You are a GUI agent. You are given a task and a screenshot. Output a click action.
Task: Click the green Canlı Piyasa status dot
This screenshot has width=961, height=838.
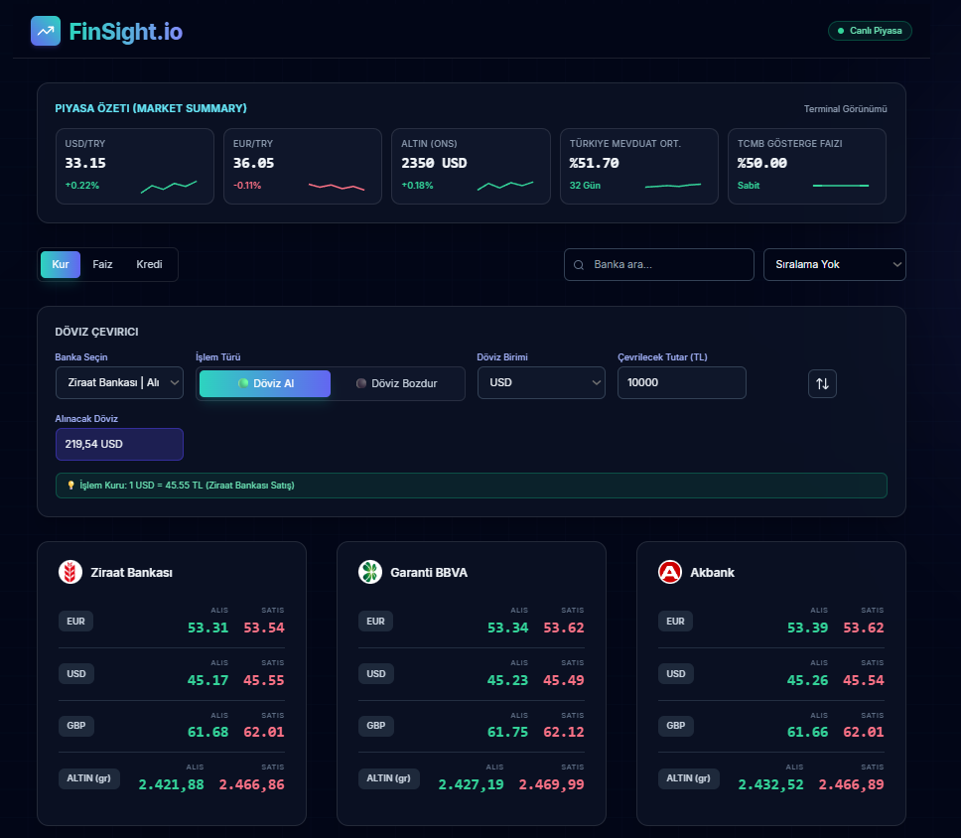pyautogui.click(x=841, y=31)
